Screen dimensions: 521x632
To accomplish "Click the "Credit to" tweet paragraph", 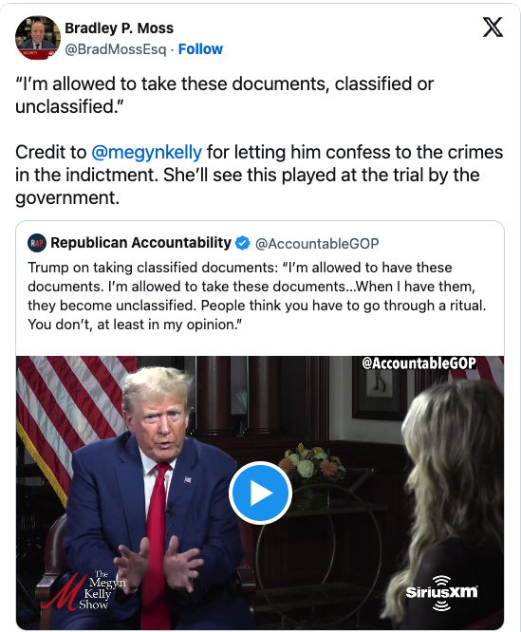I will click(259, 175).
